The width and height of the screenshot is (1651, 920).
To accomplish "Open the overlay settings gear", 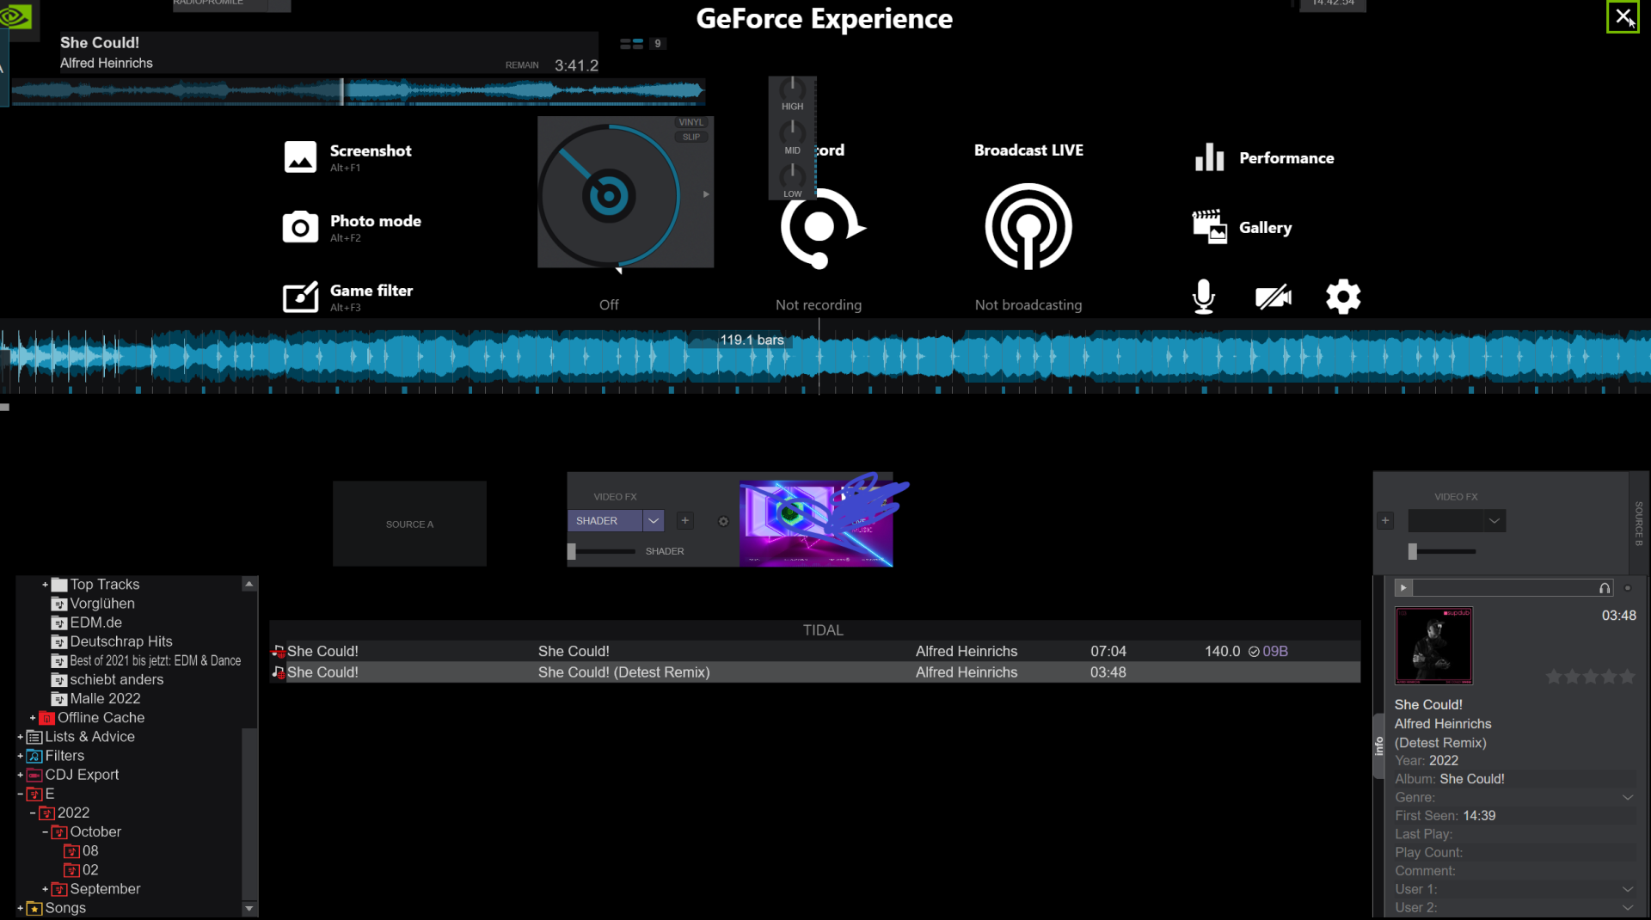I will click(x=1342, y=297).
